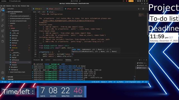Open the Source Control view
The height and width of the screenshot is (100, 179).
click(x=3, y=20)
